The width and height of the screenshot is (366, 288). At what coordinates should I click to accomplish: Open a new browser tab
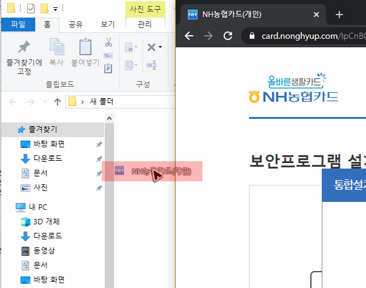click(339, 15)
